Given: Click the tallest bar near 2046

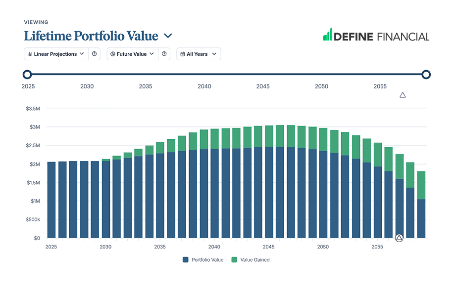Looking at the screenshot, I should click(280, 183).
